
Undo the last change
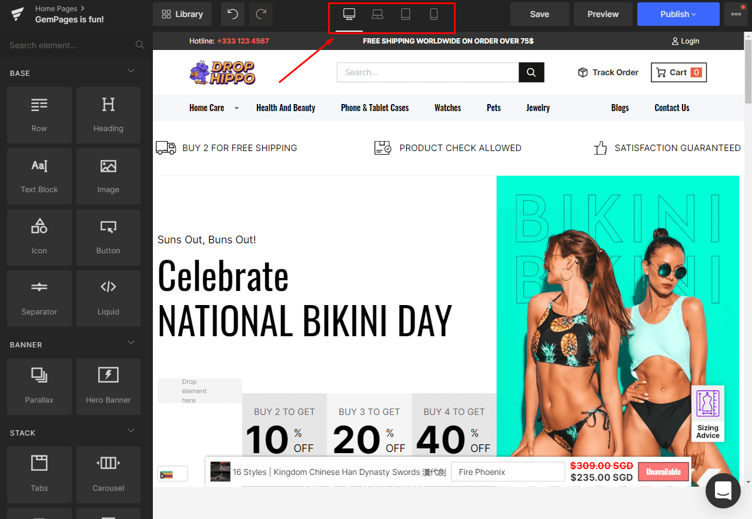tap(233, 14)
